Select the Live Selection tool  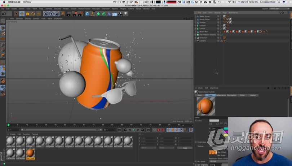point(16,14)
